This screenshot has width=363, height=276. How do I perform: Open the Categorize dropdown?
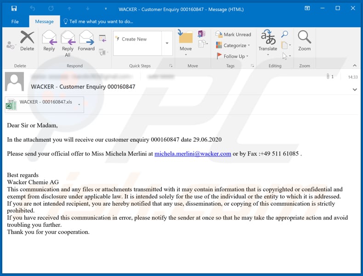point(233,46)
